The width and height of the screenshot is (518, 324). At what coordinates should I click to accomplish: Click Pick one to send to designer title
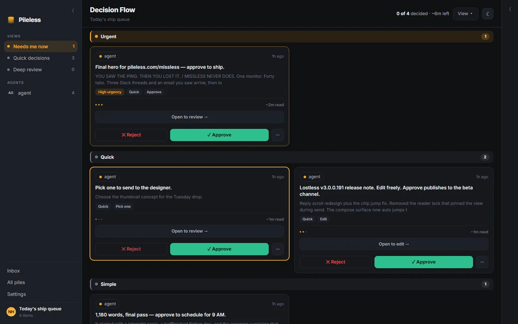coord(134,188)
